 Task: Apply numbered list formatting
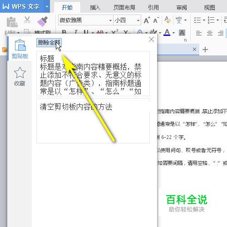[x=211, y=20]
